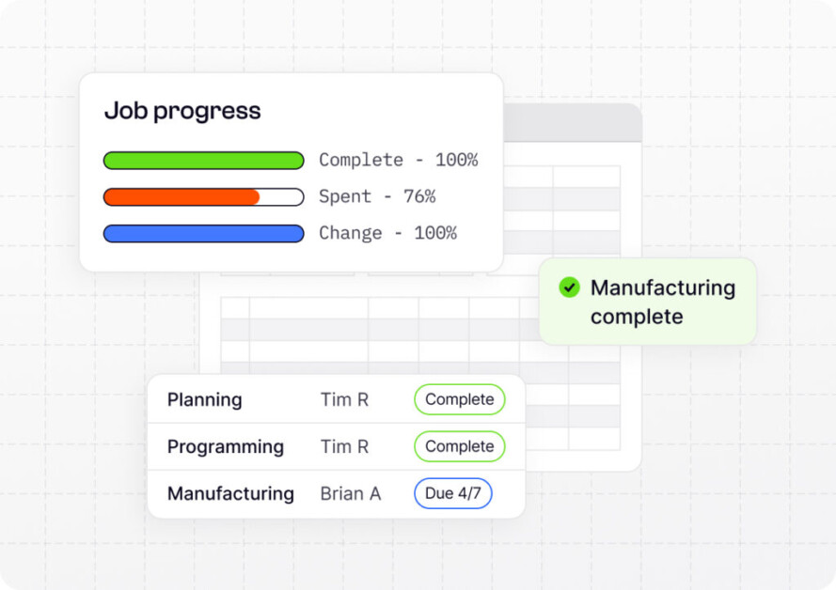Click the Due 4/7 badge

point(452,493)
